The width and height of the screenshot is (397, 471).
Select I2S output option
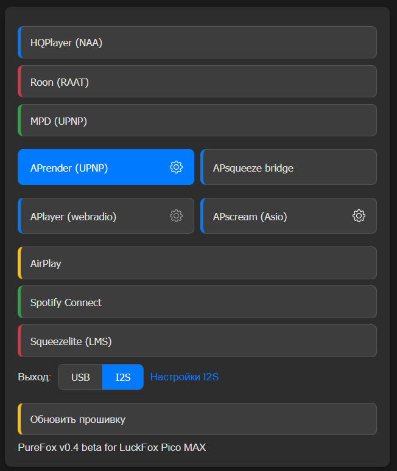(x=123, y=377)
